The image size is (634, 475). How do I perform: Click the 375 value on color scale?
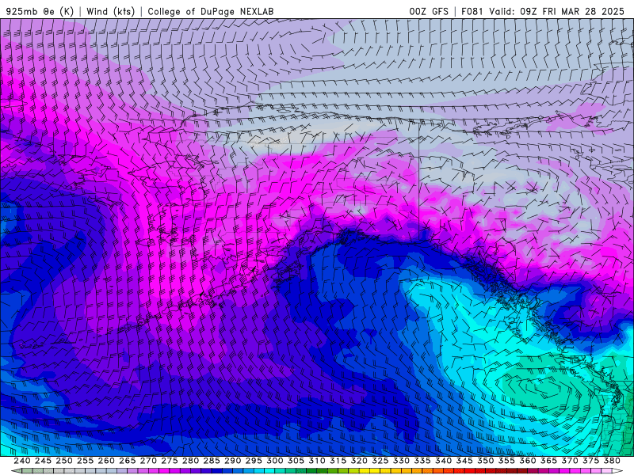click(590, 461)
